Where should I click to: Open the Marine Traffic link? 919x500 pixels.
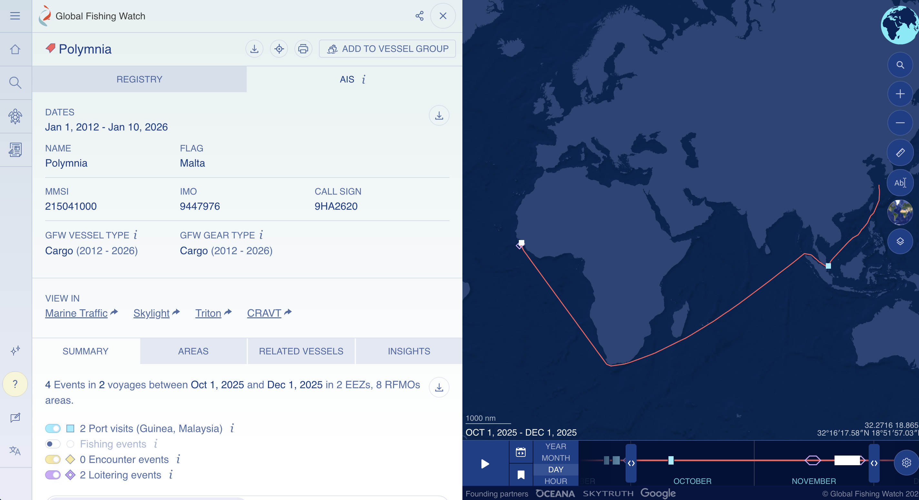tap(76, 313)
